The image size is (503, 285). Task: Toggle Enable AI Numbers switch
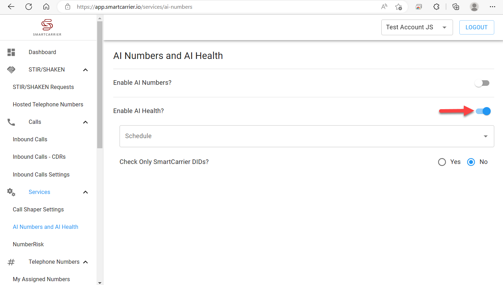[x=482, y=83]
